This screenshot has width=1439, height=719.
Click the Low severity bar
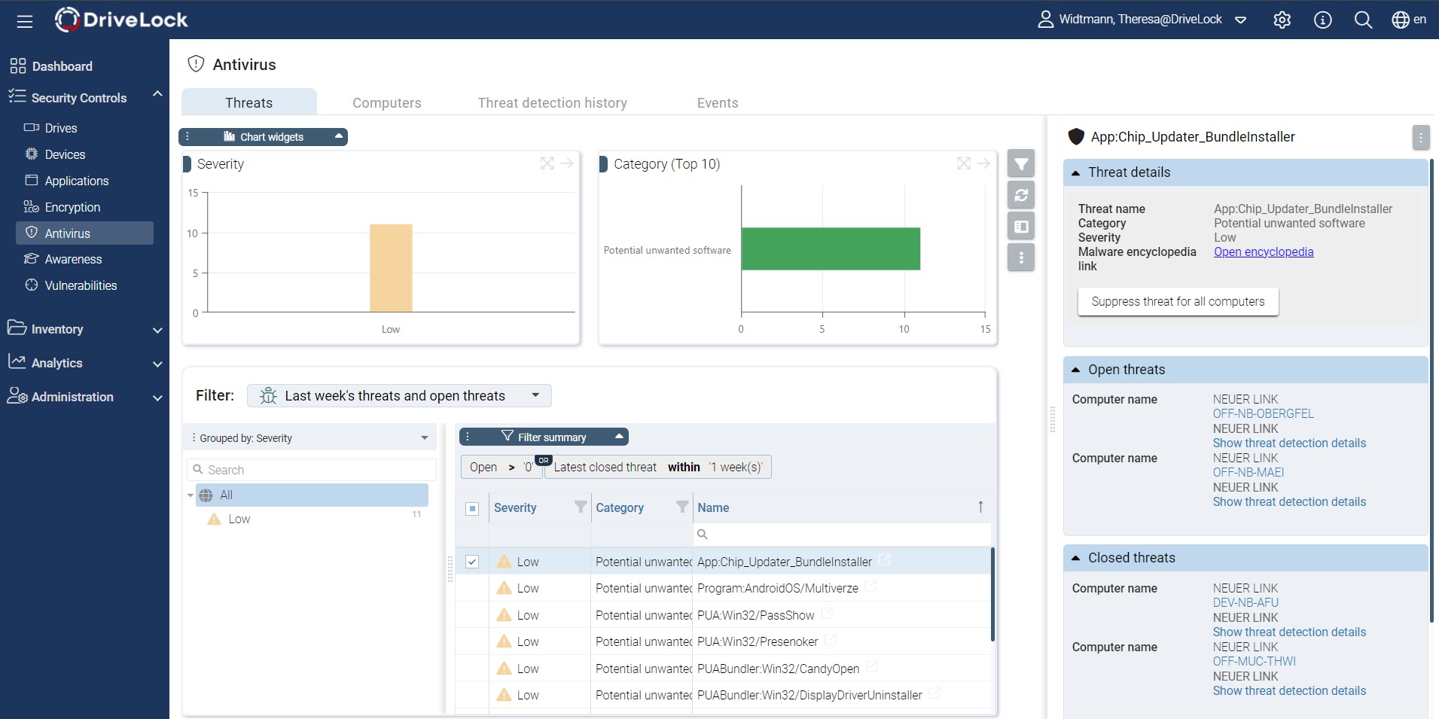tap(391, 268)
